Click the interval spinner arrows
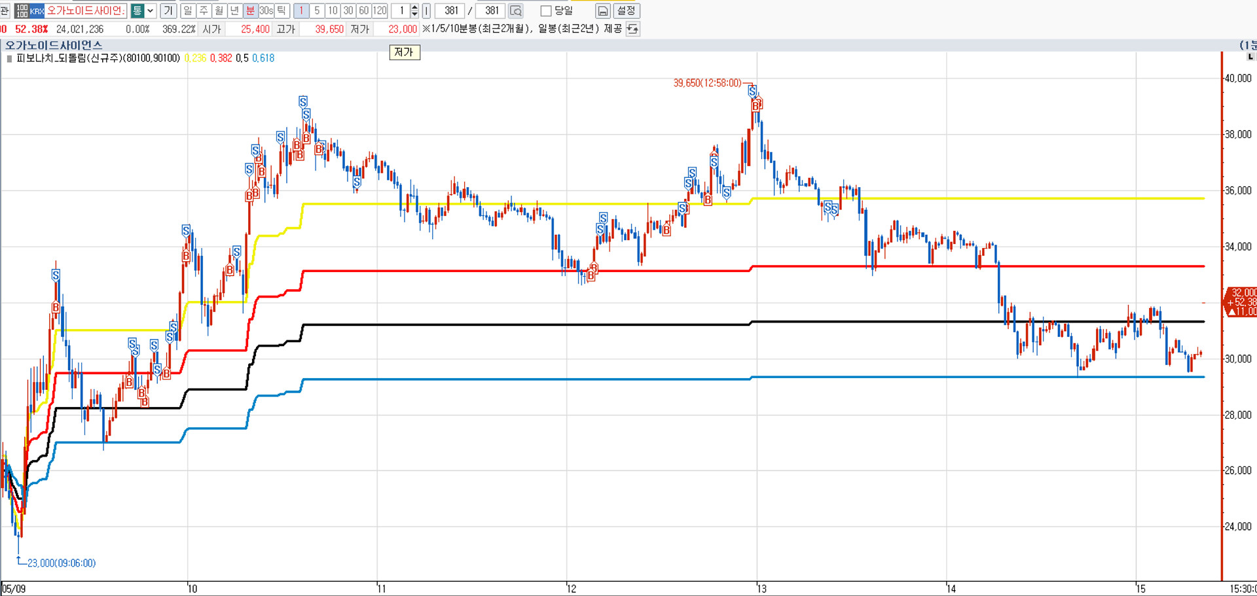Screen dimensions: 1257x596 pyautogui.click(x=414, y=10)
